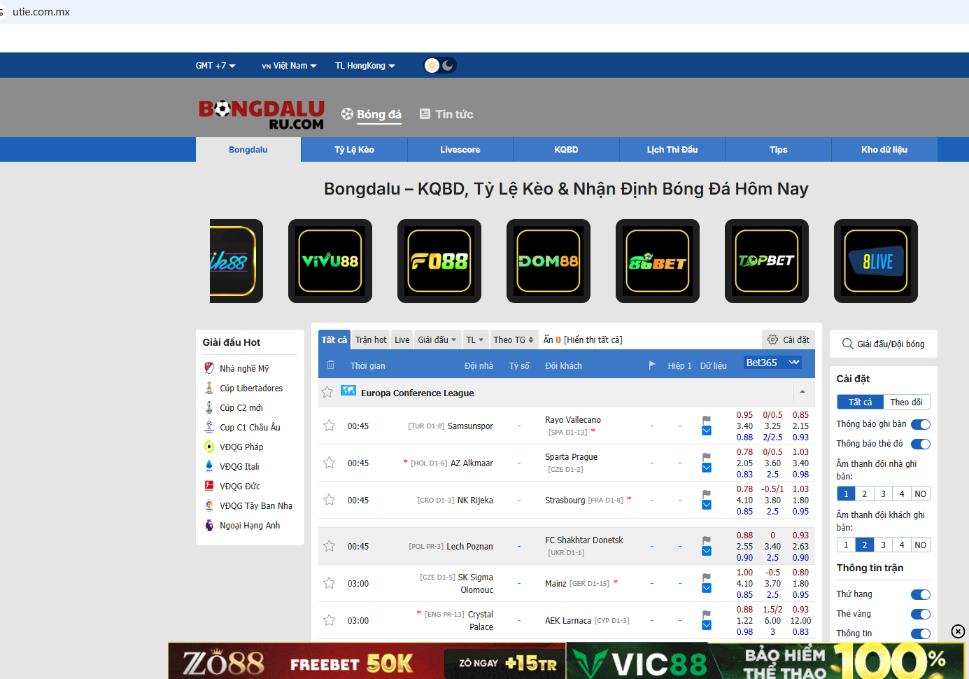969x679 pixels.
Task: Open the Lịch Thi Đấu tab
Action: pos(672,150)
